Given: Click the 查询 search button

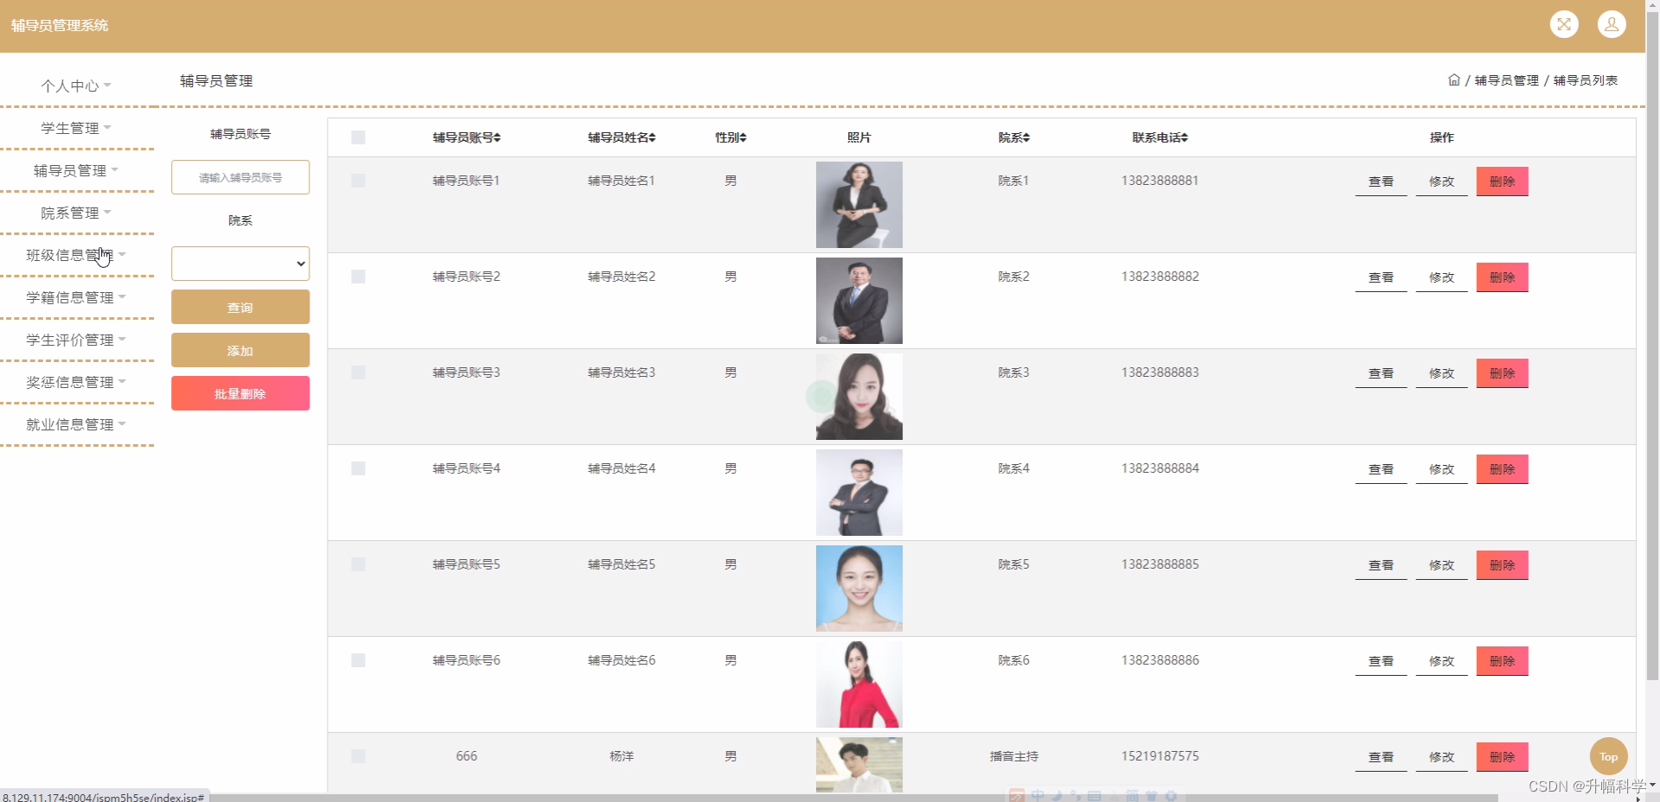Looking at the screenshot, I should pos(239,307).
